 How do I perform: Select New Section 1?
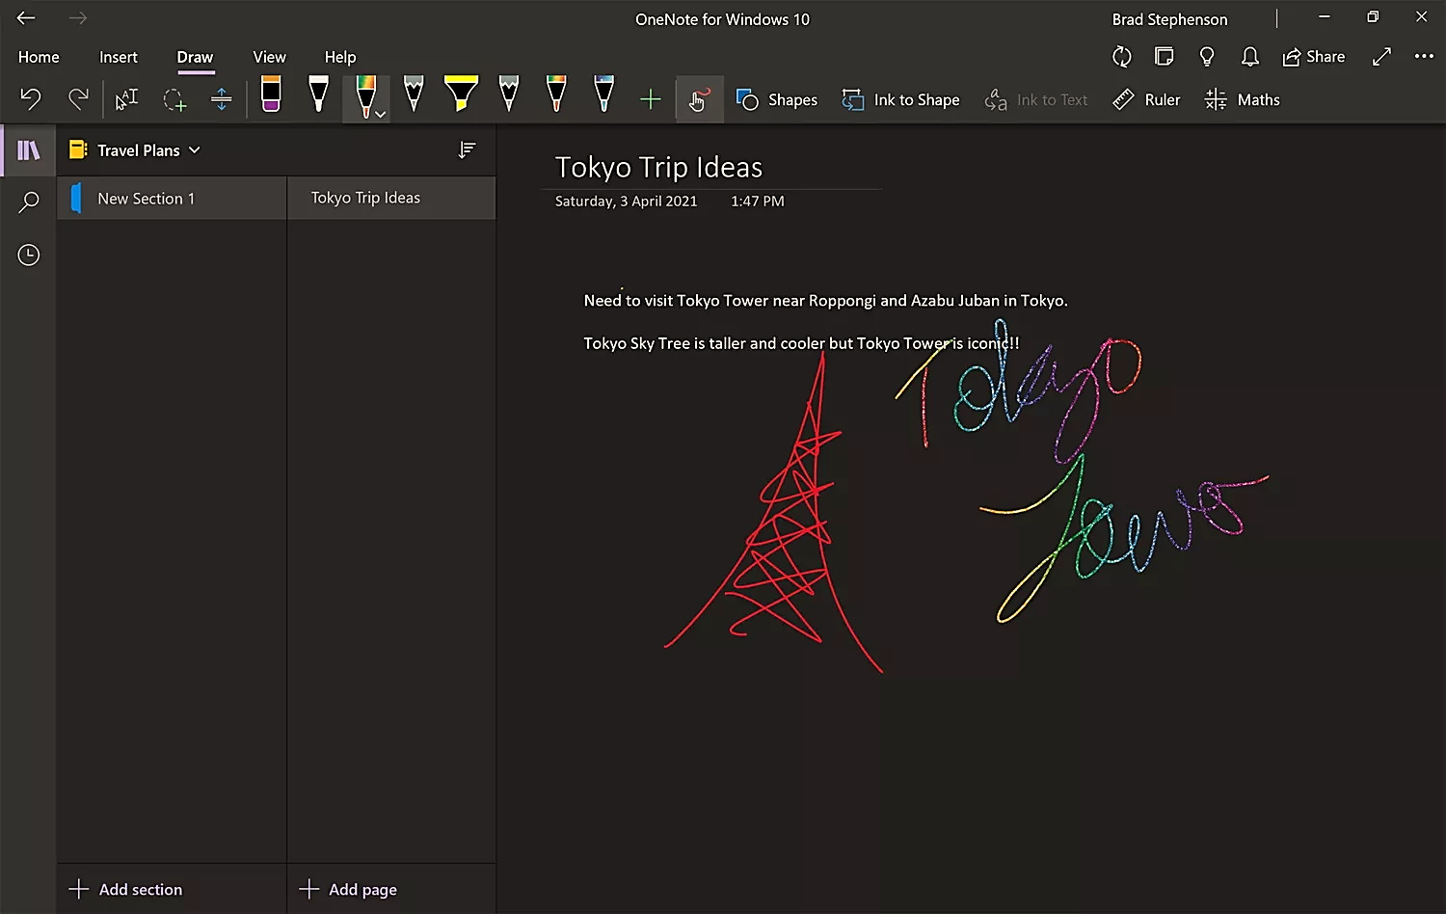coord(172,198)
